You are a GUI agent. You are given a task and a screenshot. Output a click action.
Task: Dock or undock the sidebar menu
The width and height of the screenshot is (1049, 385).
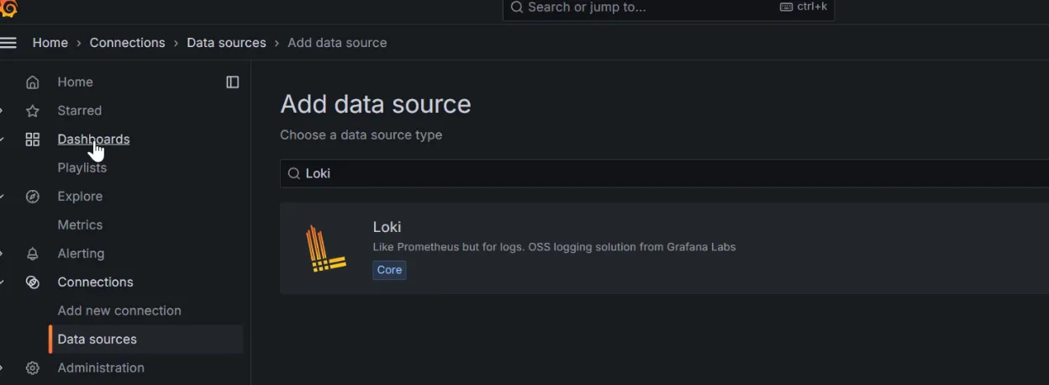(233, 82)
